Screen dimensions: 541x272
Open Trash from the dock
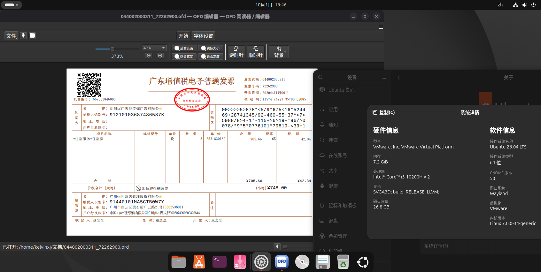click(343, 262)
